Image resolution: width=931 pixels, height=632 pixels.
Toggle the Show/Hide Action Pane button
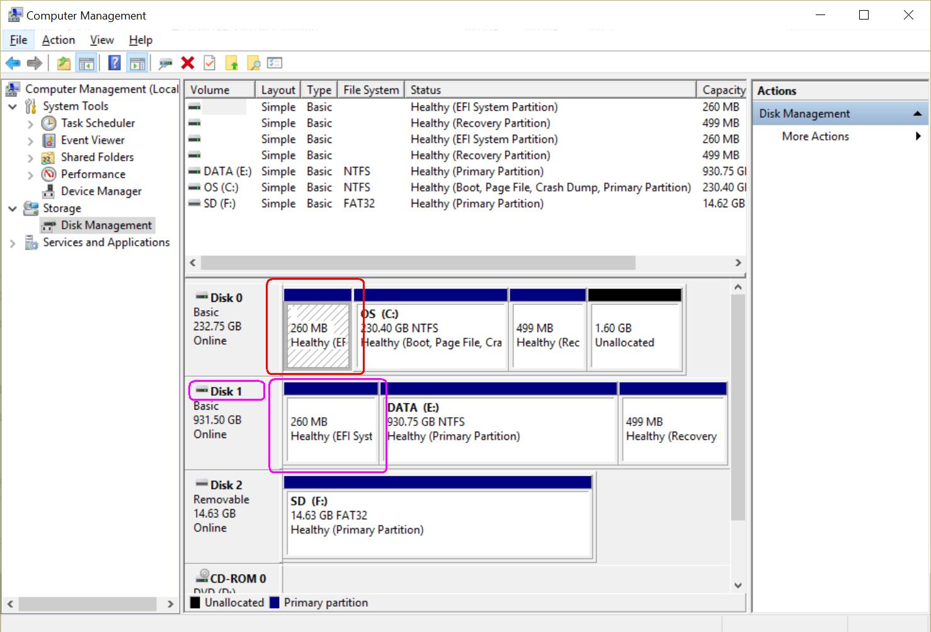point(137,63)
